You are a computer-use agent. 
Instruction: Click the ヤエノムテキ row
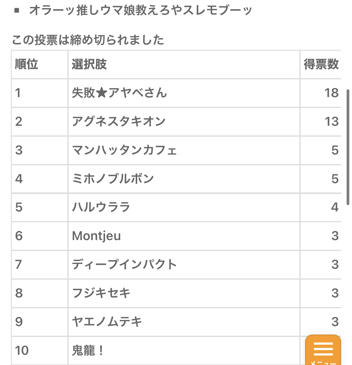(x=107, y=322)
